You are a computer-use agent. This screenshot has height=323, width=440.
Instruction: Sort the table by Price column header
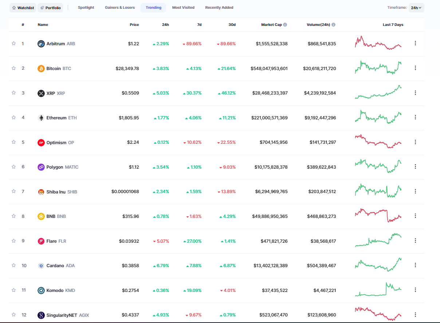tap(134, 25)
